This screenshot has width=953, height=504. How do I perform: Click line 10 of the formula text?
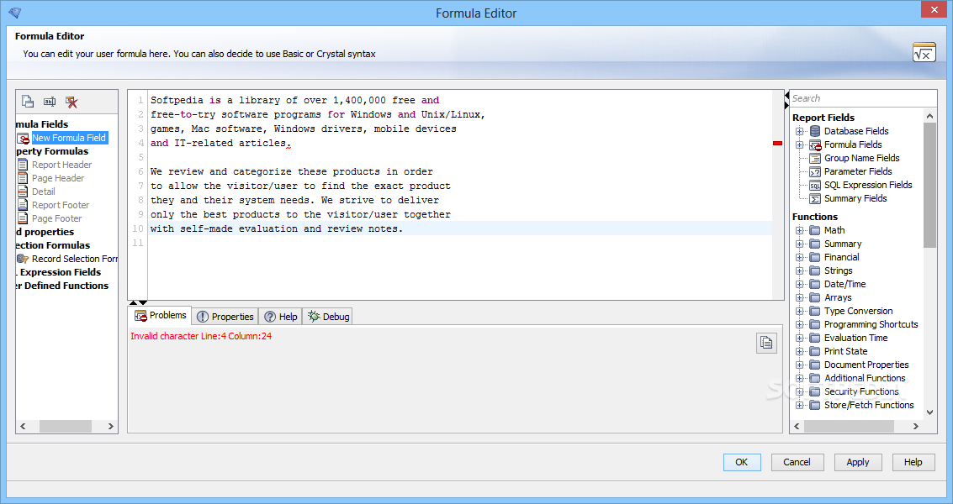point(277,229)
